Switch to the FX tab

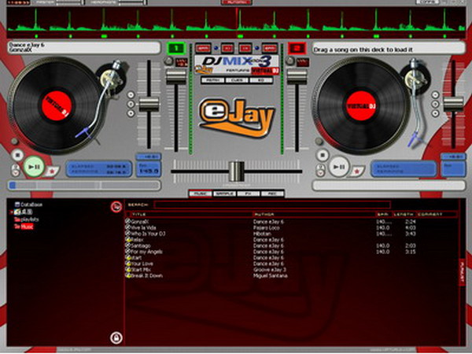click(x=249, y=194)
